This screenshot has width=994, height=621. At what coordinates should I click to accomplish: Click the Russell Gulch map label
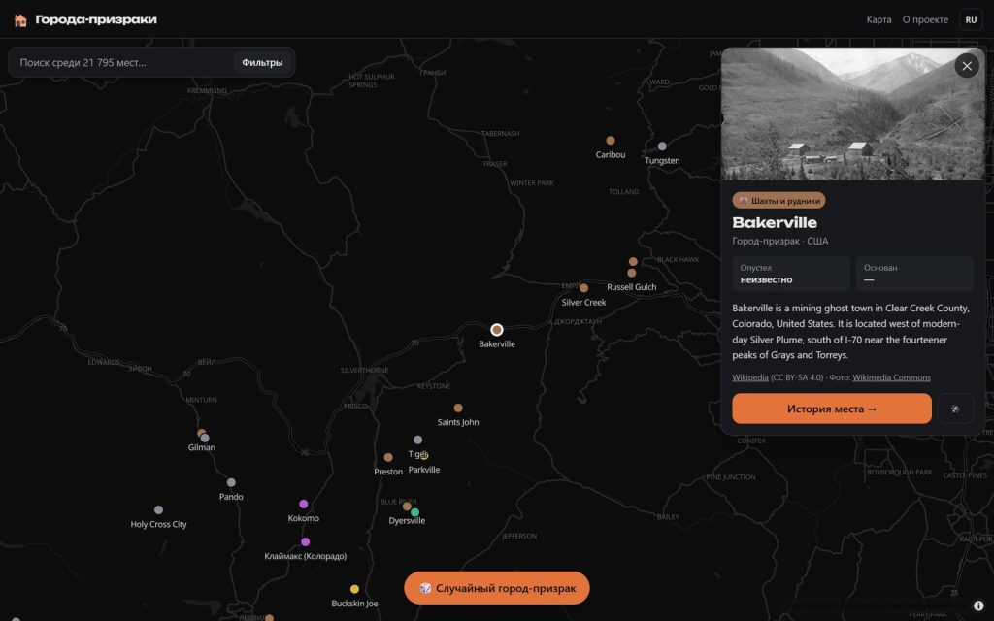pyautogui.click(x=631, y=287)
